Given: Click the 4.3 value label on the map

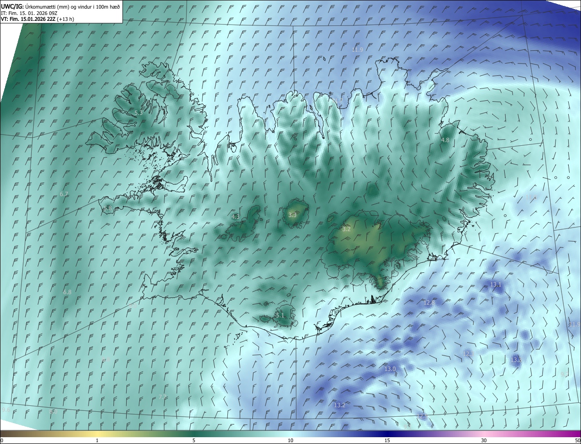Looking at the screenshot, I should pyautogui.click(x=235, y=217).
